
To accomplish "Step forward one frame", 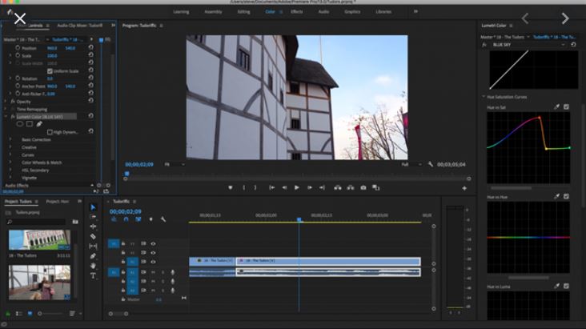I will [310, 187].
